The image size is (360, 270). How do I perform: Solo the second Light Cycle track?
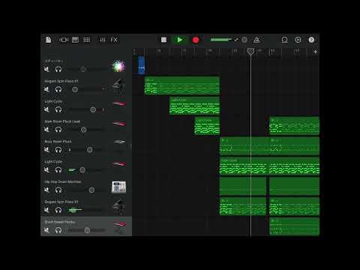coord(58,170)
